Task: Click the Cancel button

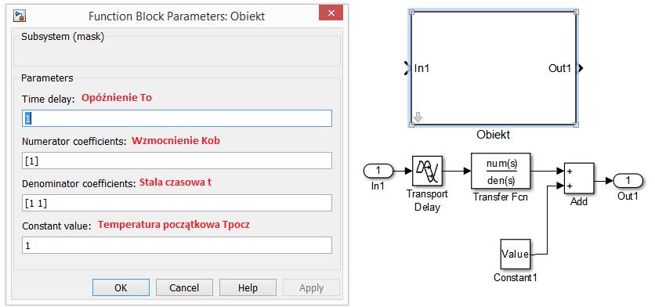Action: (x=184, y=287)
